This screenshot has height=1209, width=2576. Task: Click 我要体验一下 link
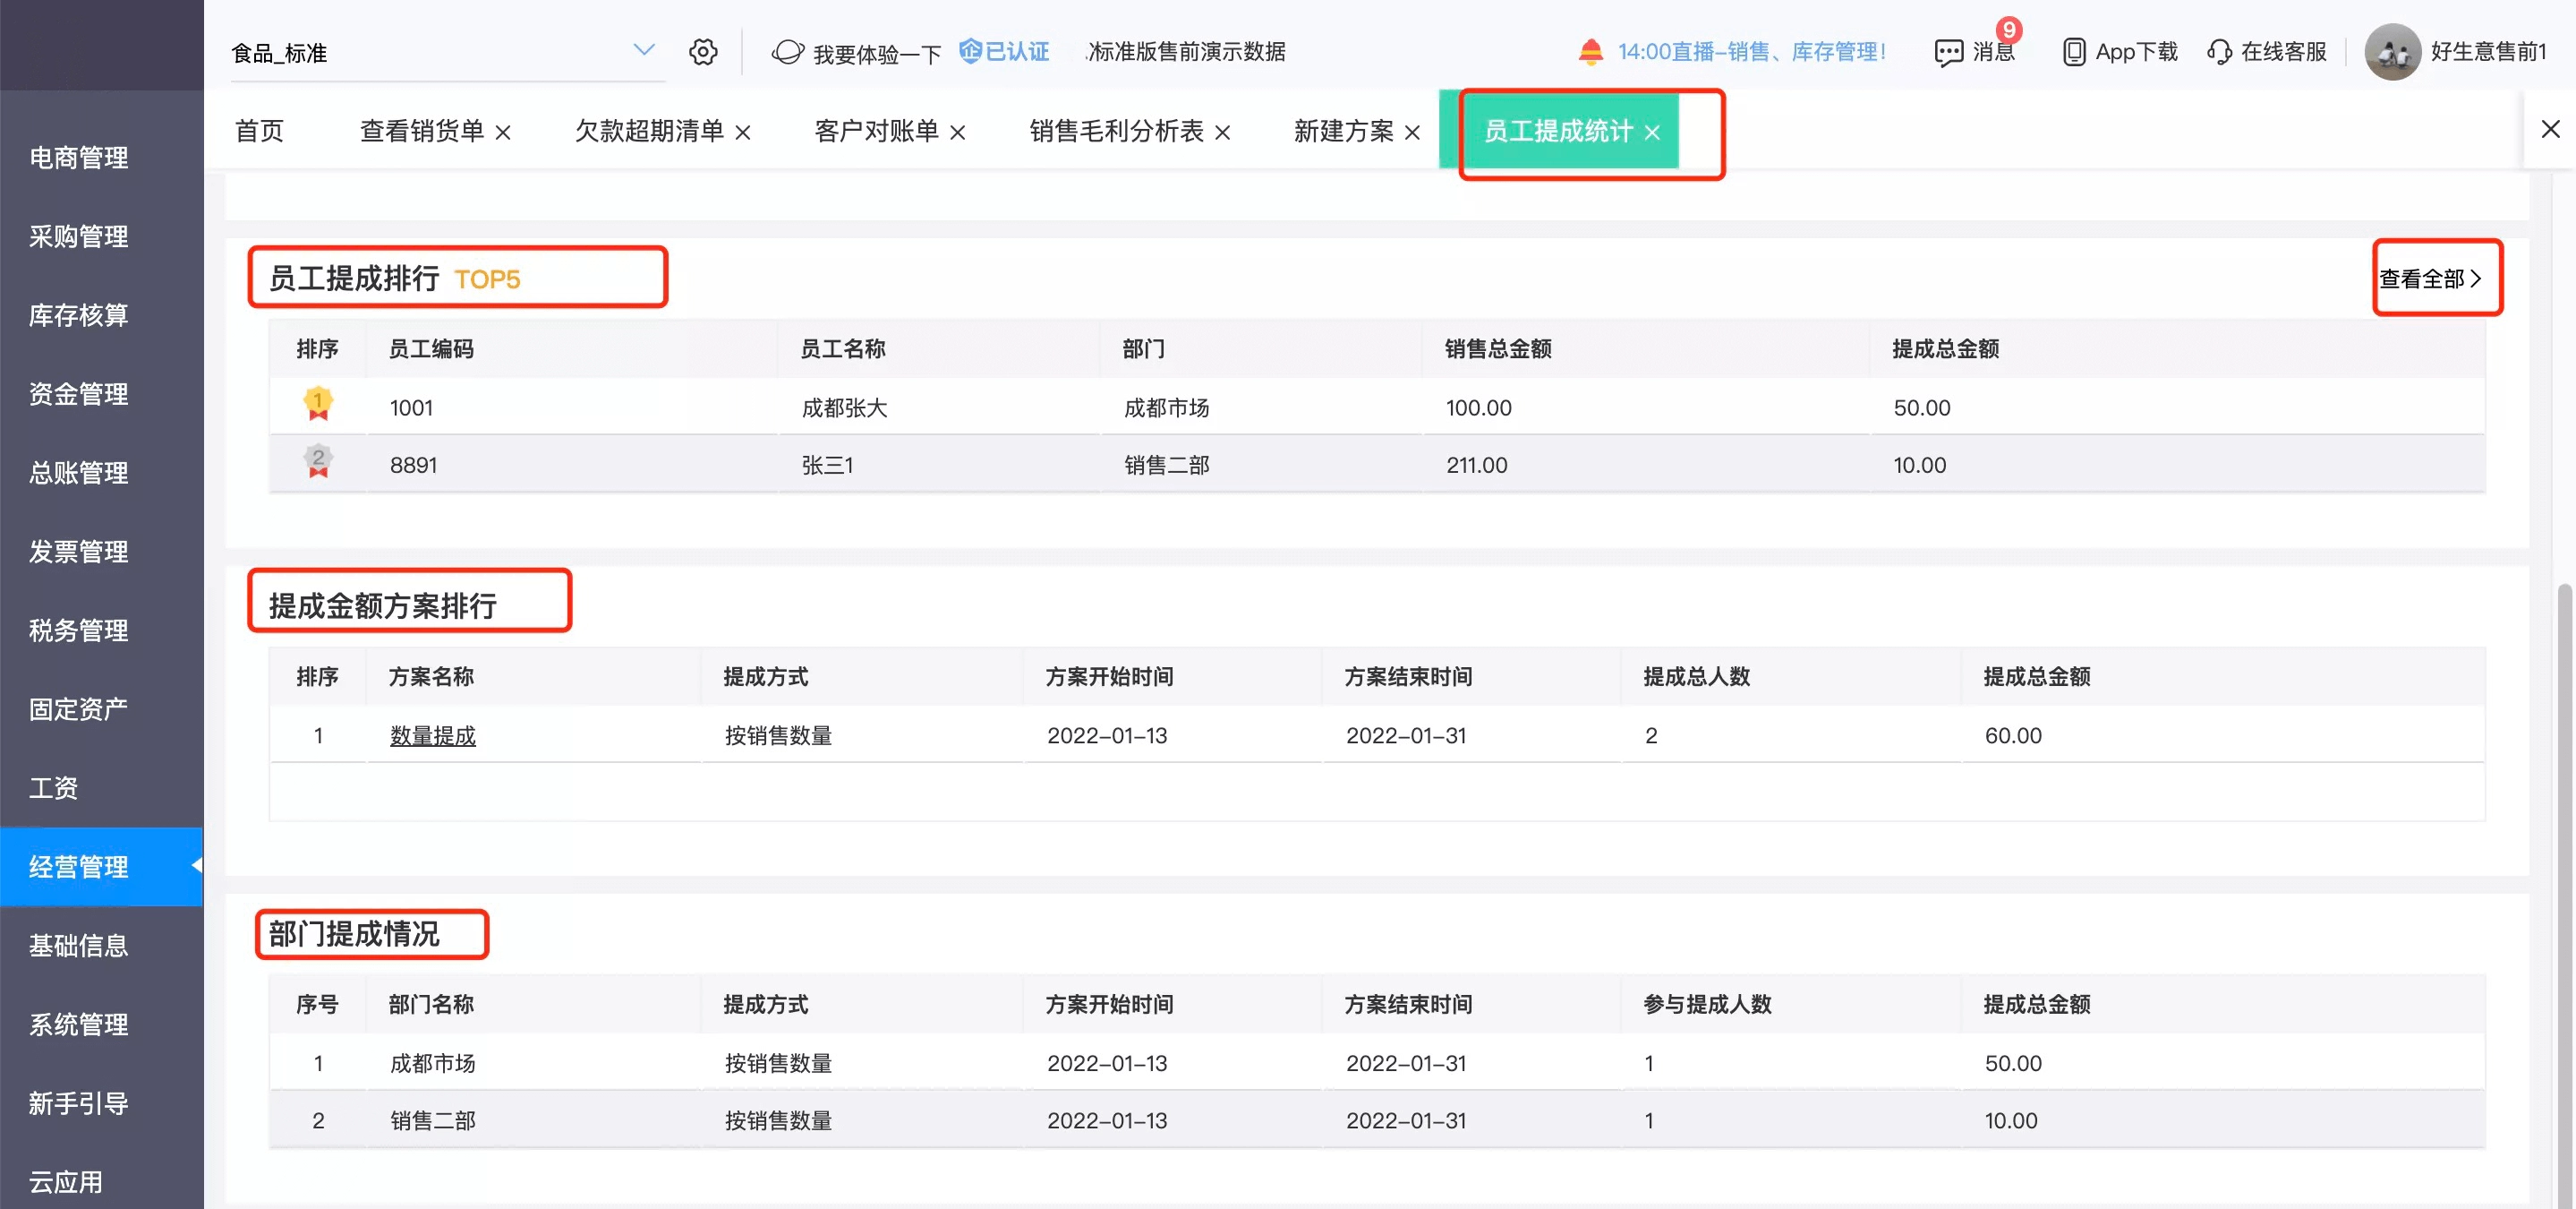877,53
